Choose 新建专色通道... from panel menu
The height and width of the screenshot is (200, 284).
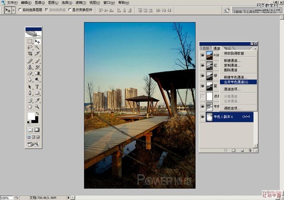coord(238,77)
